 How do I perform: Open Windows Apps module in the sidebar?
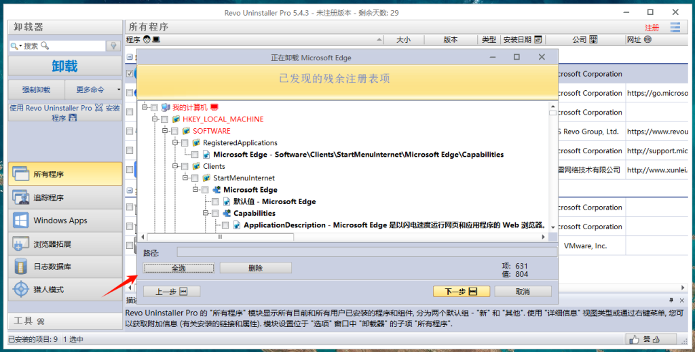click(65, 220)
